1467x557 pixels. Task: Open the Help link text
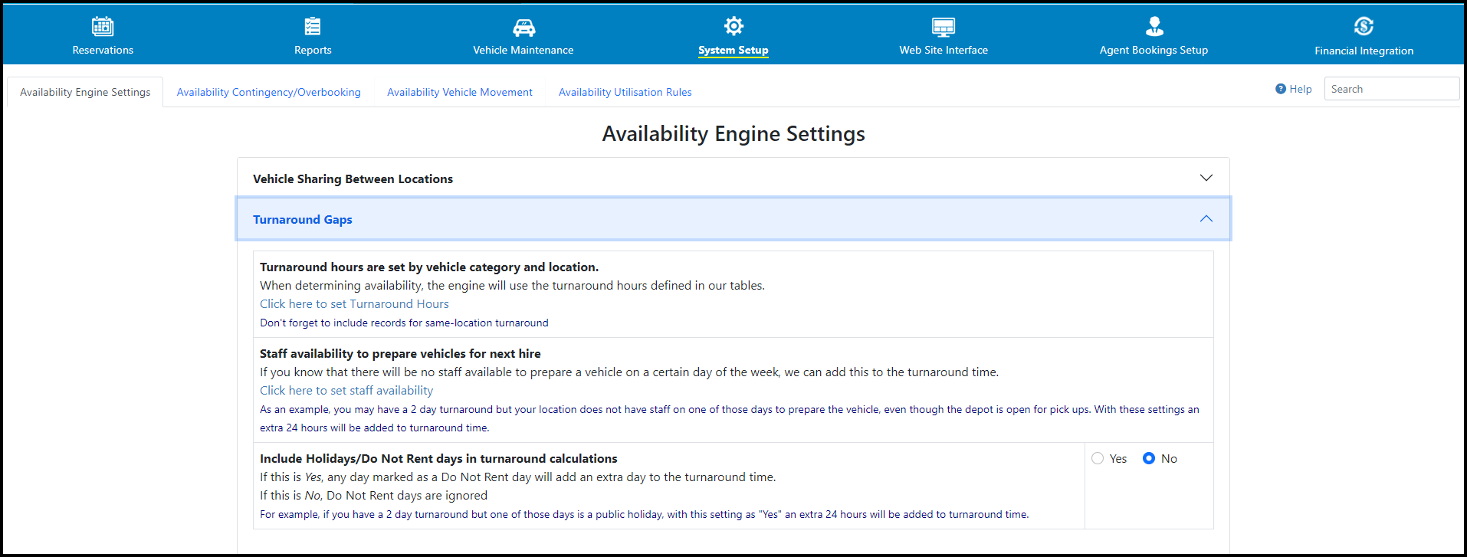tap(1301, 89)
